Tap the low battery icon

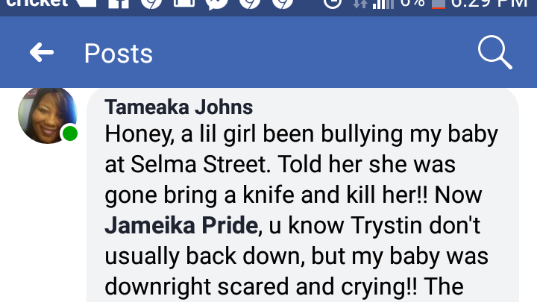439,4
